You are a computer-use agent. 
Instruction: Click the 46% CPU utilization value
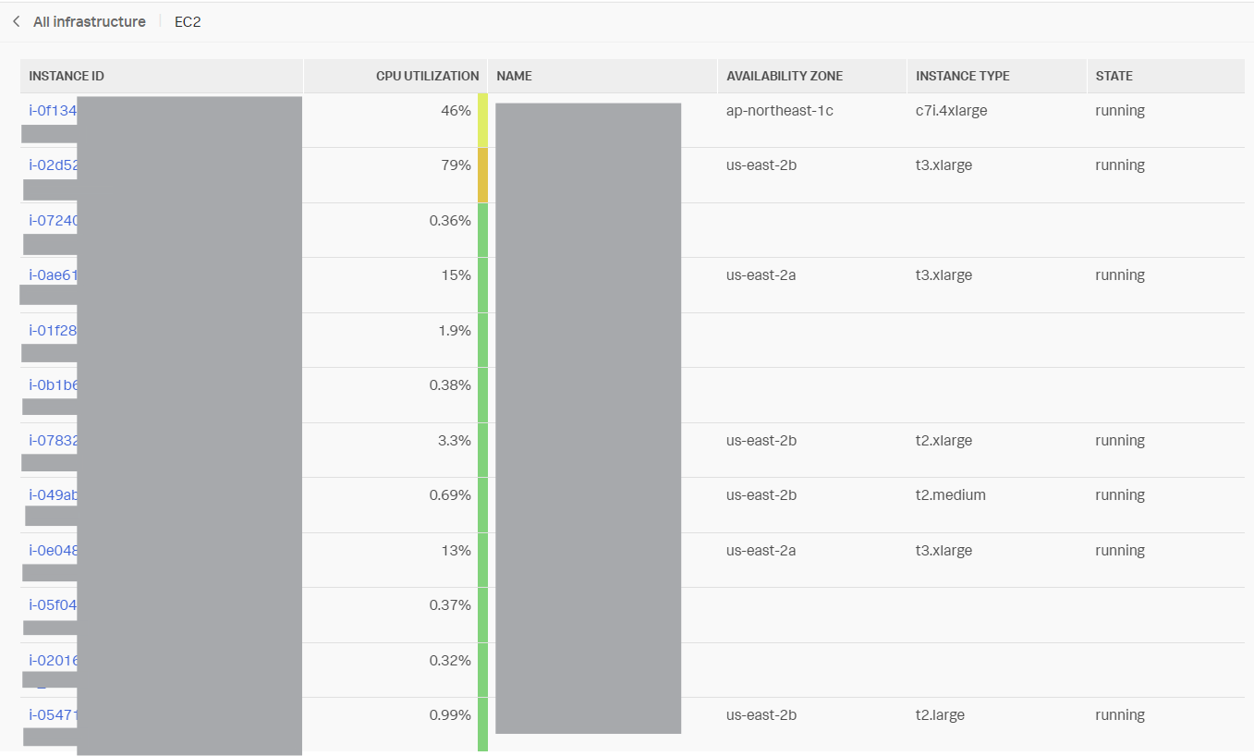[x=457, y=111]
